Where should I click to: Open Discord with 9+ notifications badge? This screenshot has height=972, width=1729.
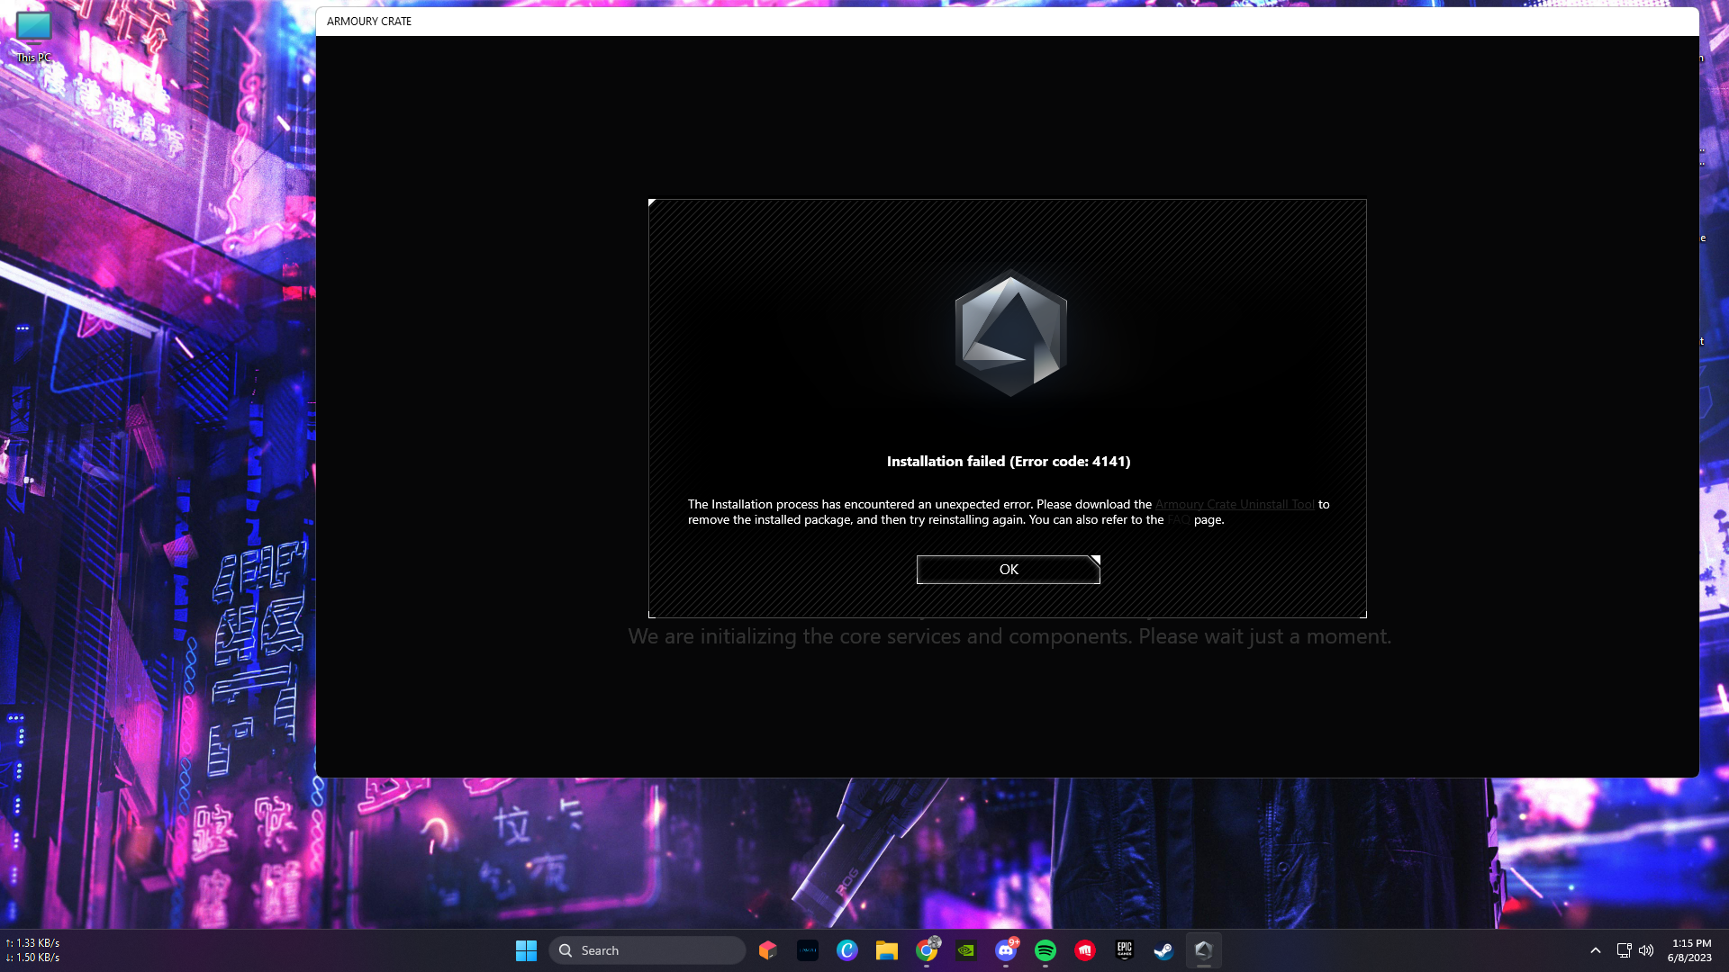(x=1005, y=950)
